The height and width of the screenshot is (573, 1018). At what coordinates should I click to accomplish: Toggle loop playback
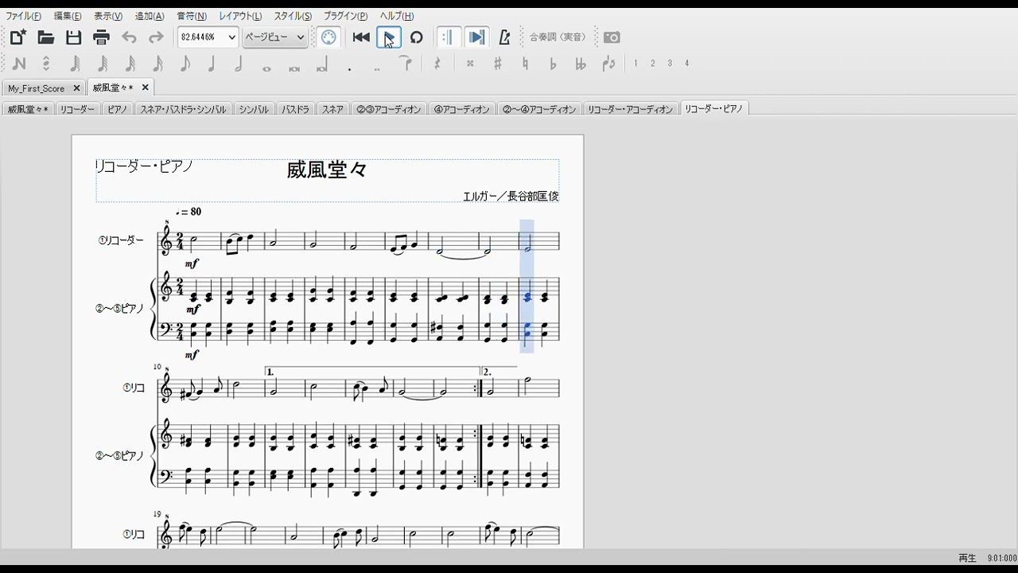pyautogui.click(x=417, y=37)
